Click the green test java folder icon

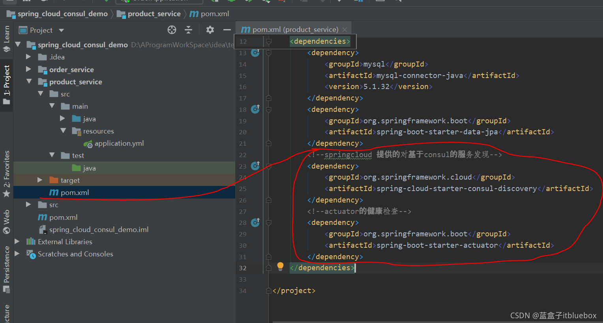pos(77,168)
